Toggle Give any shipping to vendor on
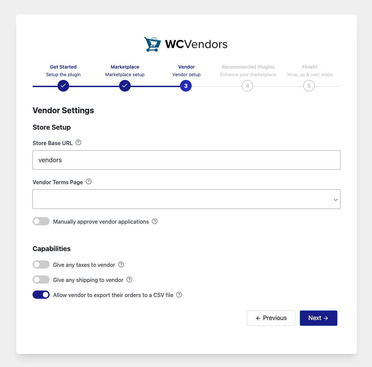Image resolution: width=372 pixels, height=367 pixels. coord(41,280)
